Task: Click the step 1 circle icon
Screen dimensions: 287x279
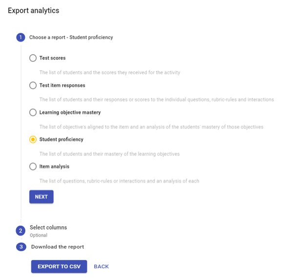Action: [x=20, y=37]
